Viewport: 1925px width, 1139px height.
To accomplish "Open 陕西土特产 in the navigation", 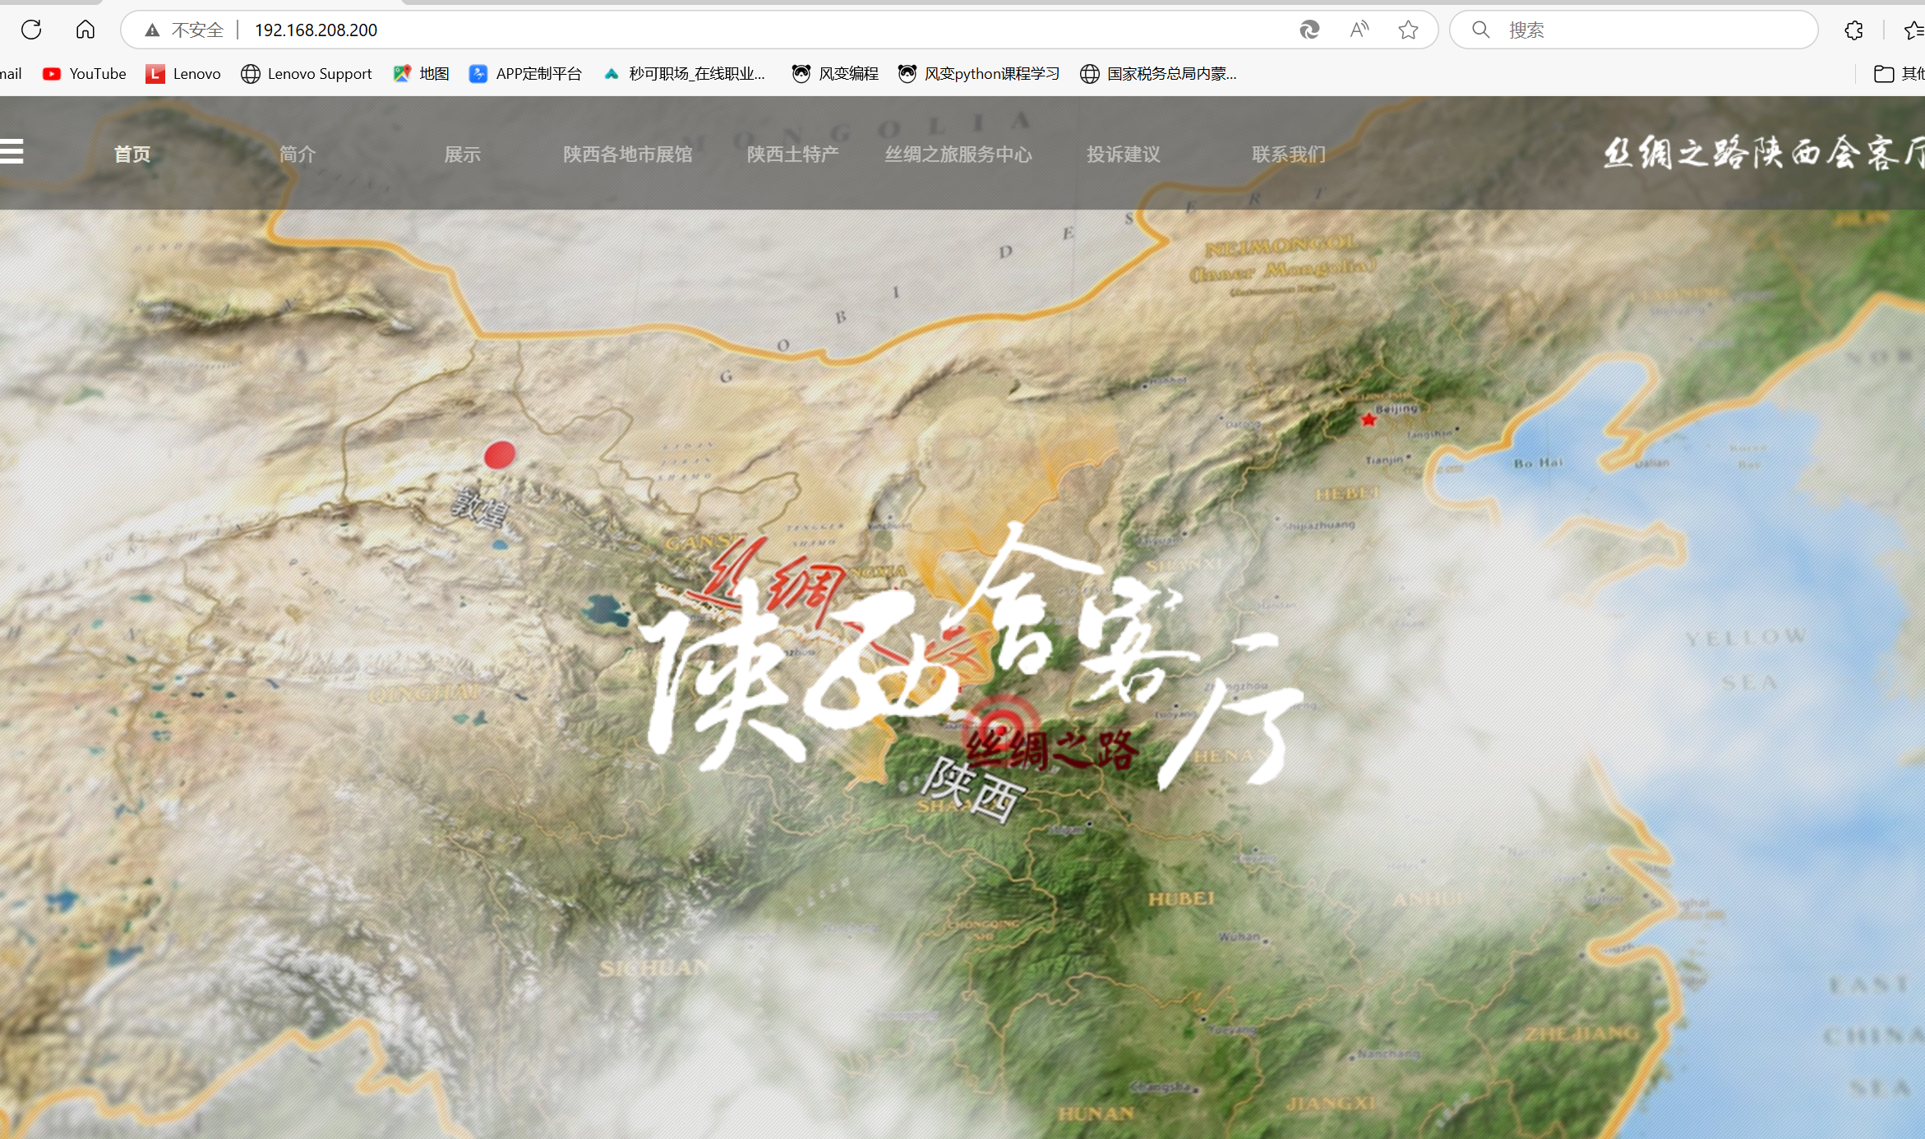I will pos(793,154).
